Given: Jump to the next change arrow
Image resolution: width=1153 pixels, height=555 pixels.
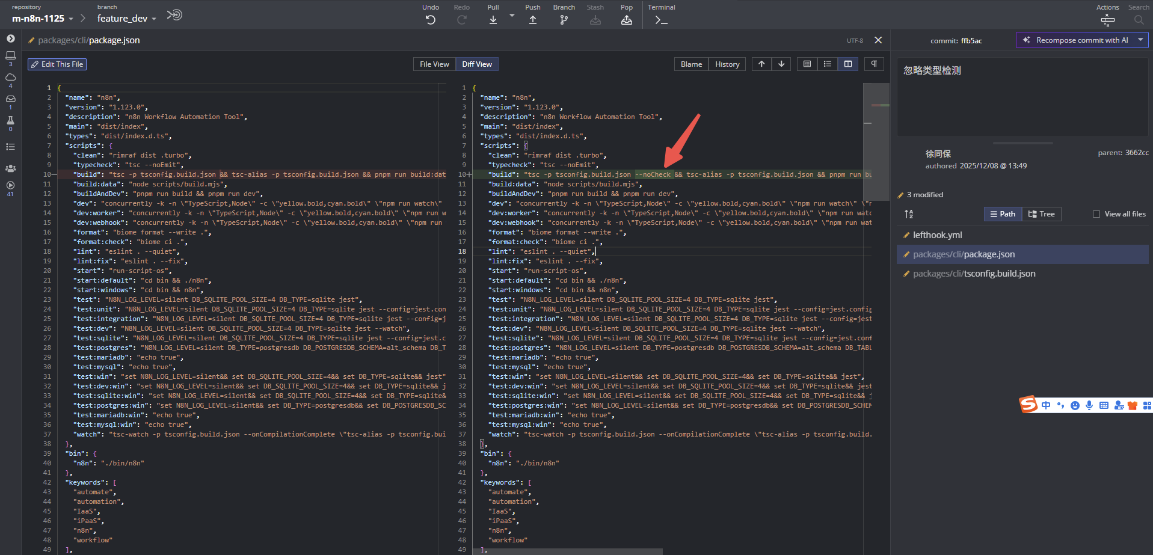Looking at the screenshot, I should click(x=781, y=64).
